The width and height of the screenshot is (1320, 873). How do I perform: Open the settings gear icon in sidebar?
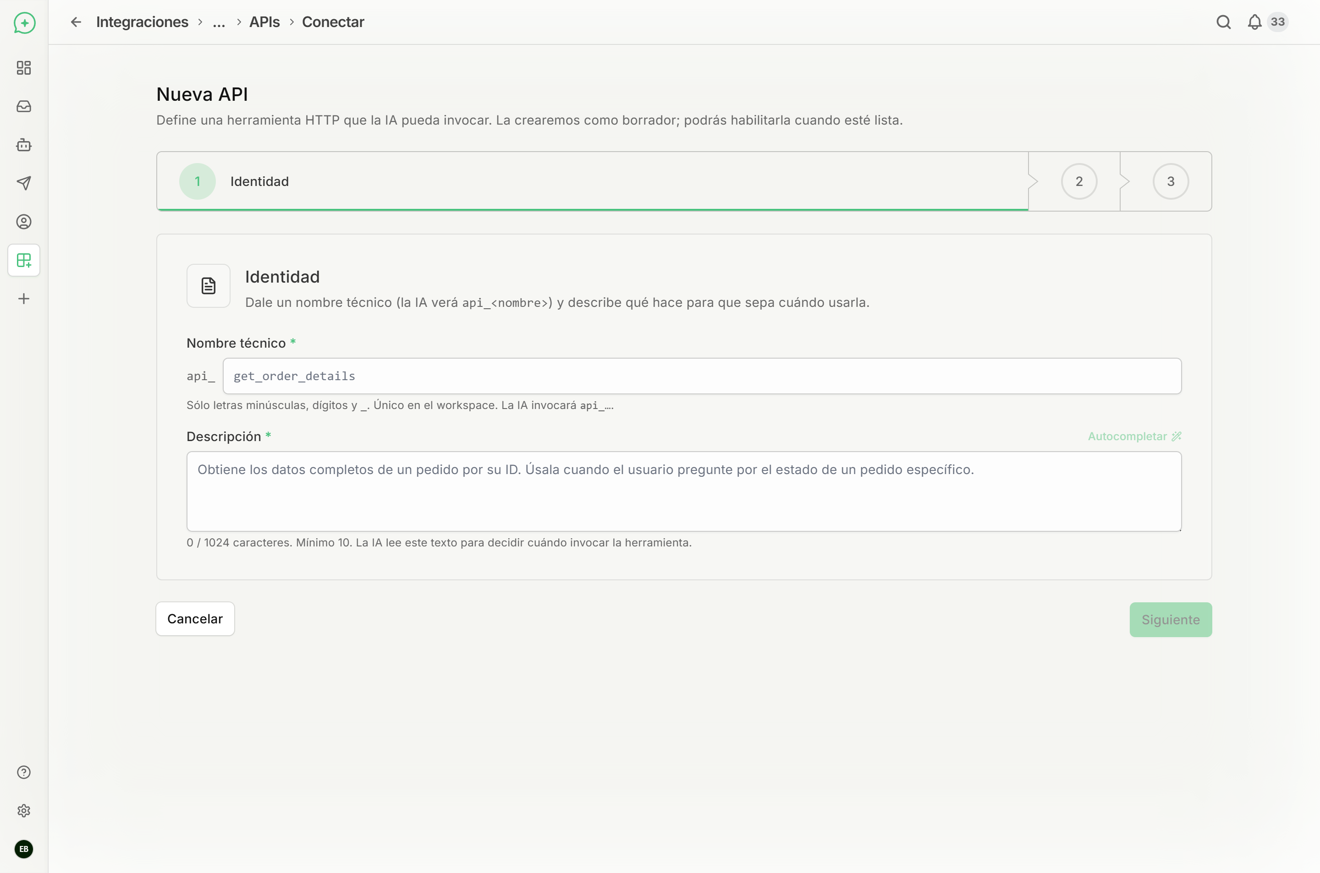coord(24,811)
